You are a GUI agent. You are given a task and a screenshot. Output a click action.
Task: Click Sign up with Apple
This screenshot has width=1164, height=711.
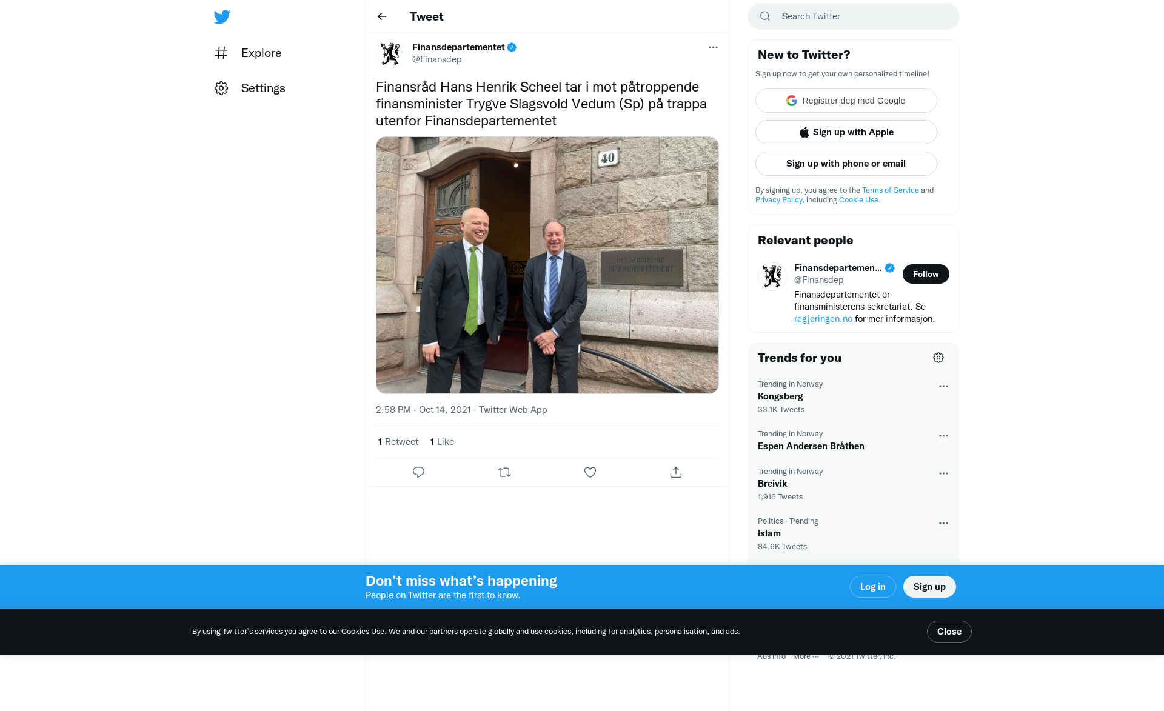point(846,132)
